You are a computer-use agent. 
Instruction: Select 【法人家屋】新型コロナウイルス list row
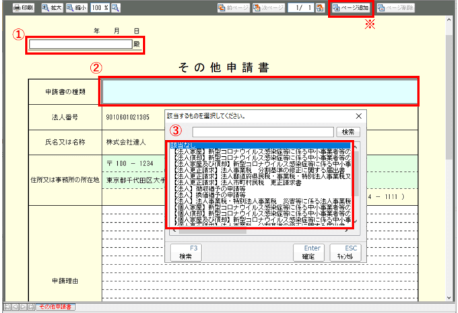click(x=260, y=152)
